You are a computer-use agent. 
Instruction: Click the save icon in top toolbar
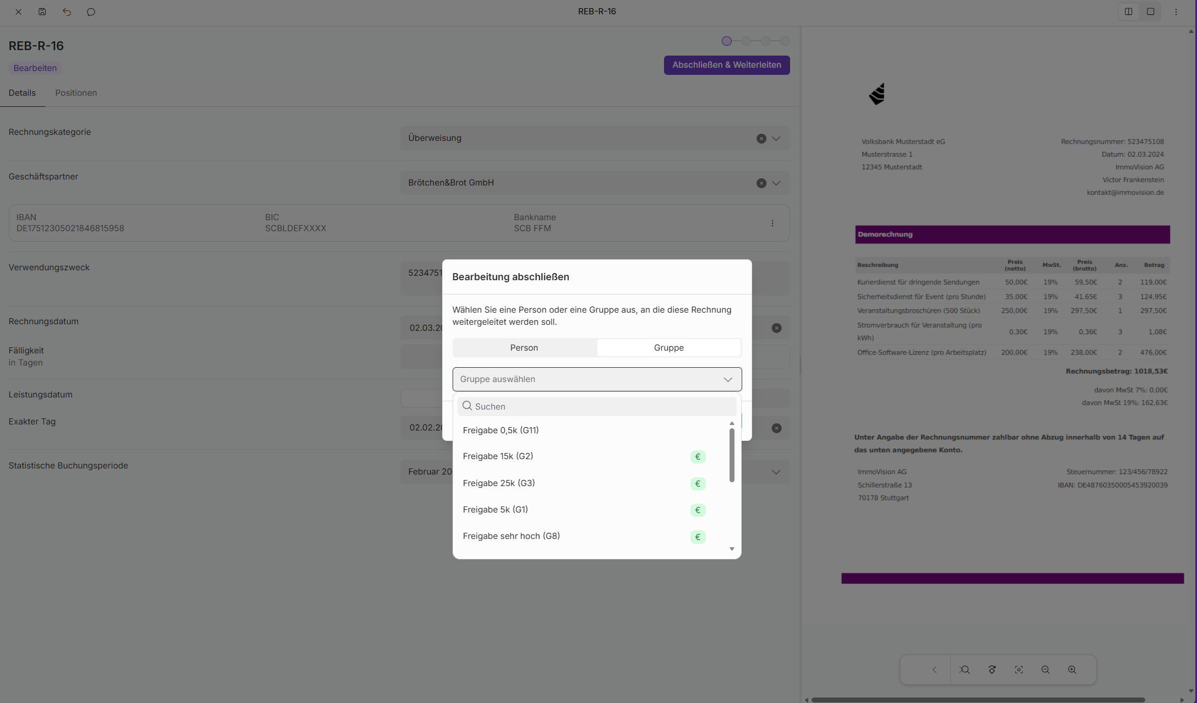pyautogui.click(x=42, y=12)
